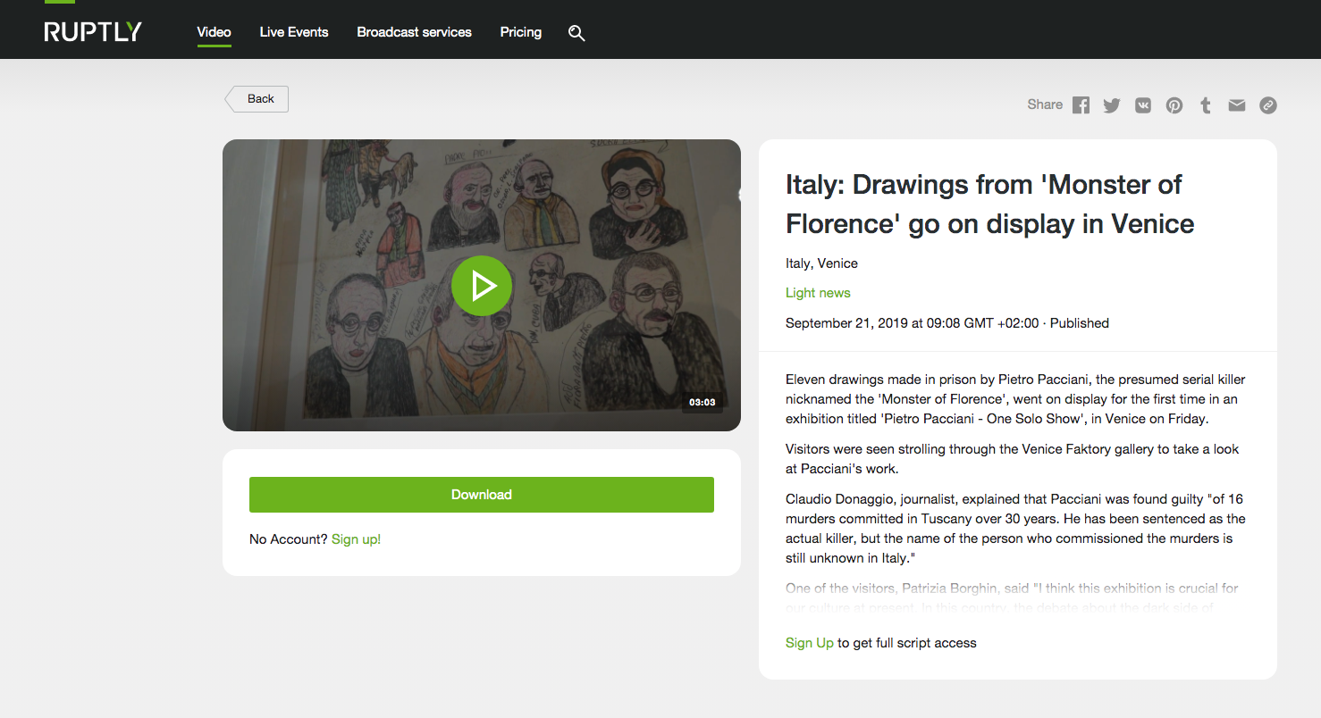Share on Facebook
The height and width of the screenshot is (718, 1321).
click(1081, 105)
